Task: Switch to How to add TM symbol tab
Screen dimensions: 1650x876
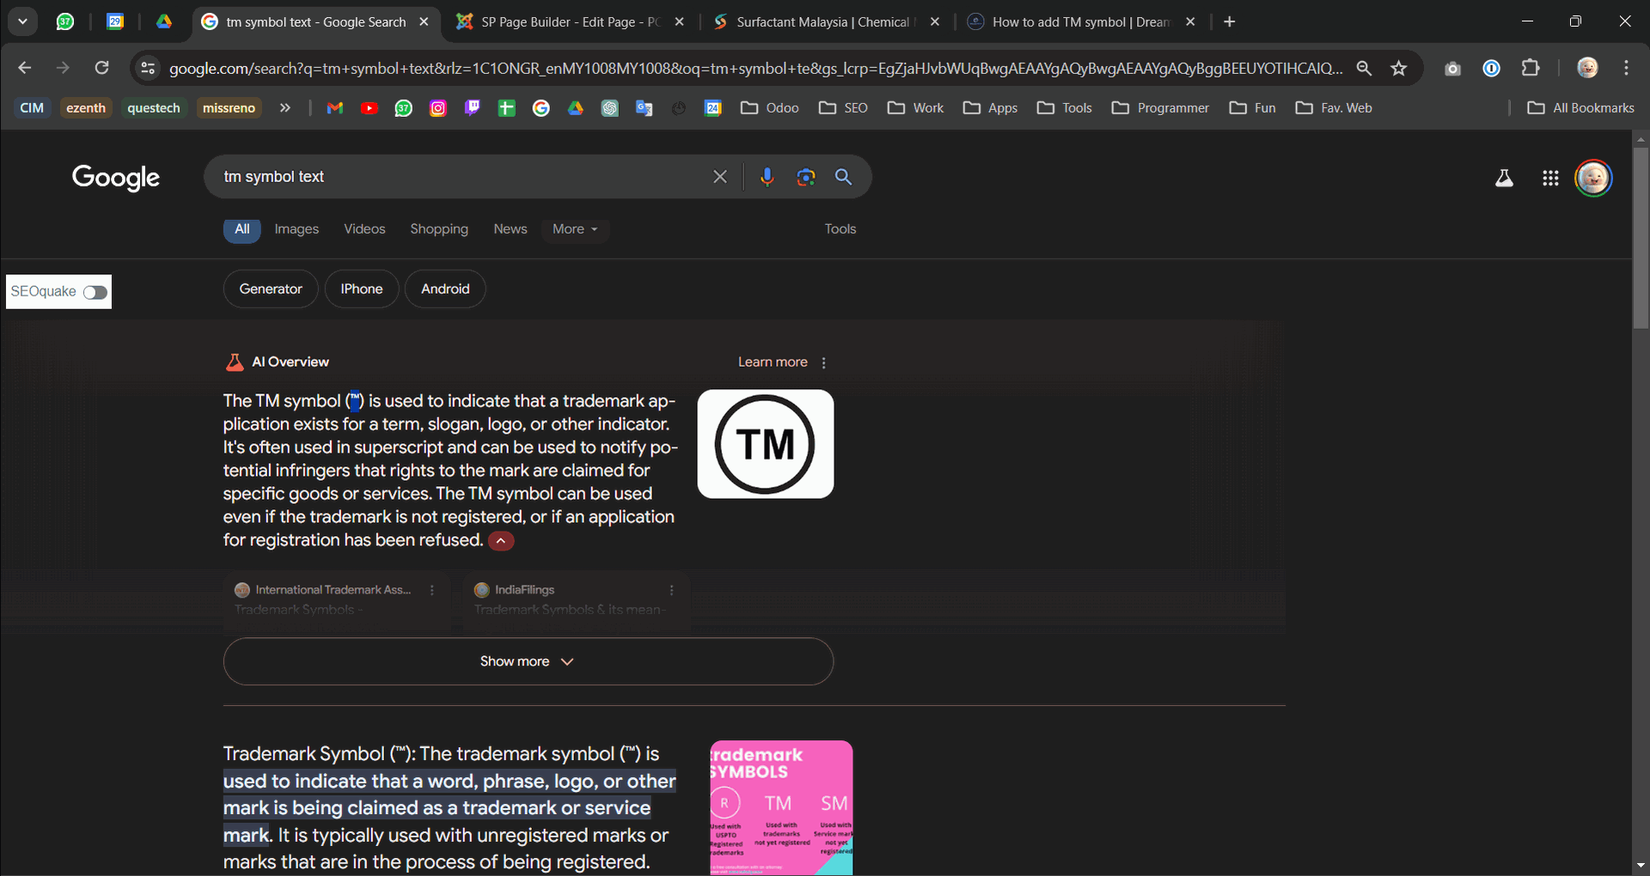Action: [x=1081, y=21]
